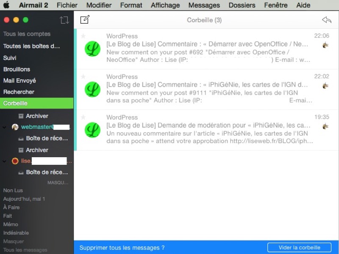
Task: Click the reply-all arrow icon in toolbar
Action: pyautogui.click(x=326, y=20)
